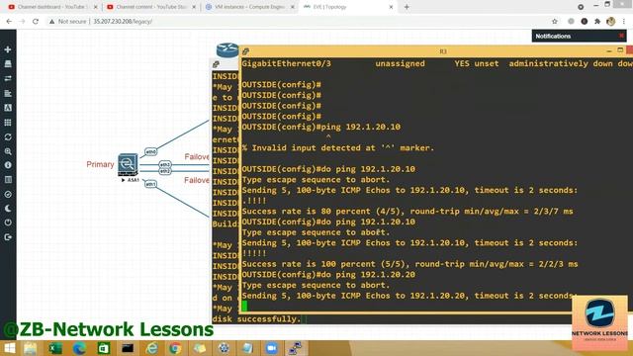This screenshot has height=356, width=633.
Task: Open the Chrome extensions puzzle icon
Action: coord(597,22)
